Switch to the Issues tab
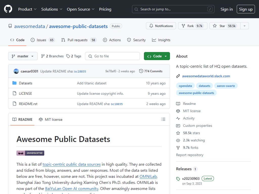 click(x=43, y=40)
